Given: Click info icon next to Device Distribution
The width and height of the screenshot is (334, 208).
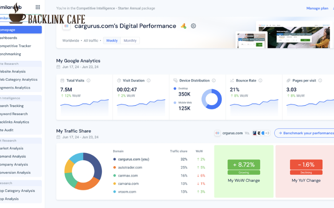Looking at the screenshot, I should click(214, 80).
